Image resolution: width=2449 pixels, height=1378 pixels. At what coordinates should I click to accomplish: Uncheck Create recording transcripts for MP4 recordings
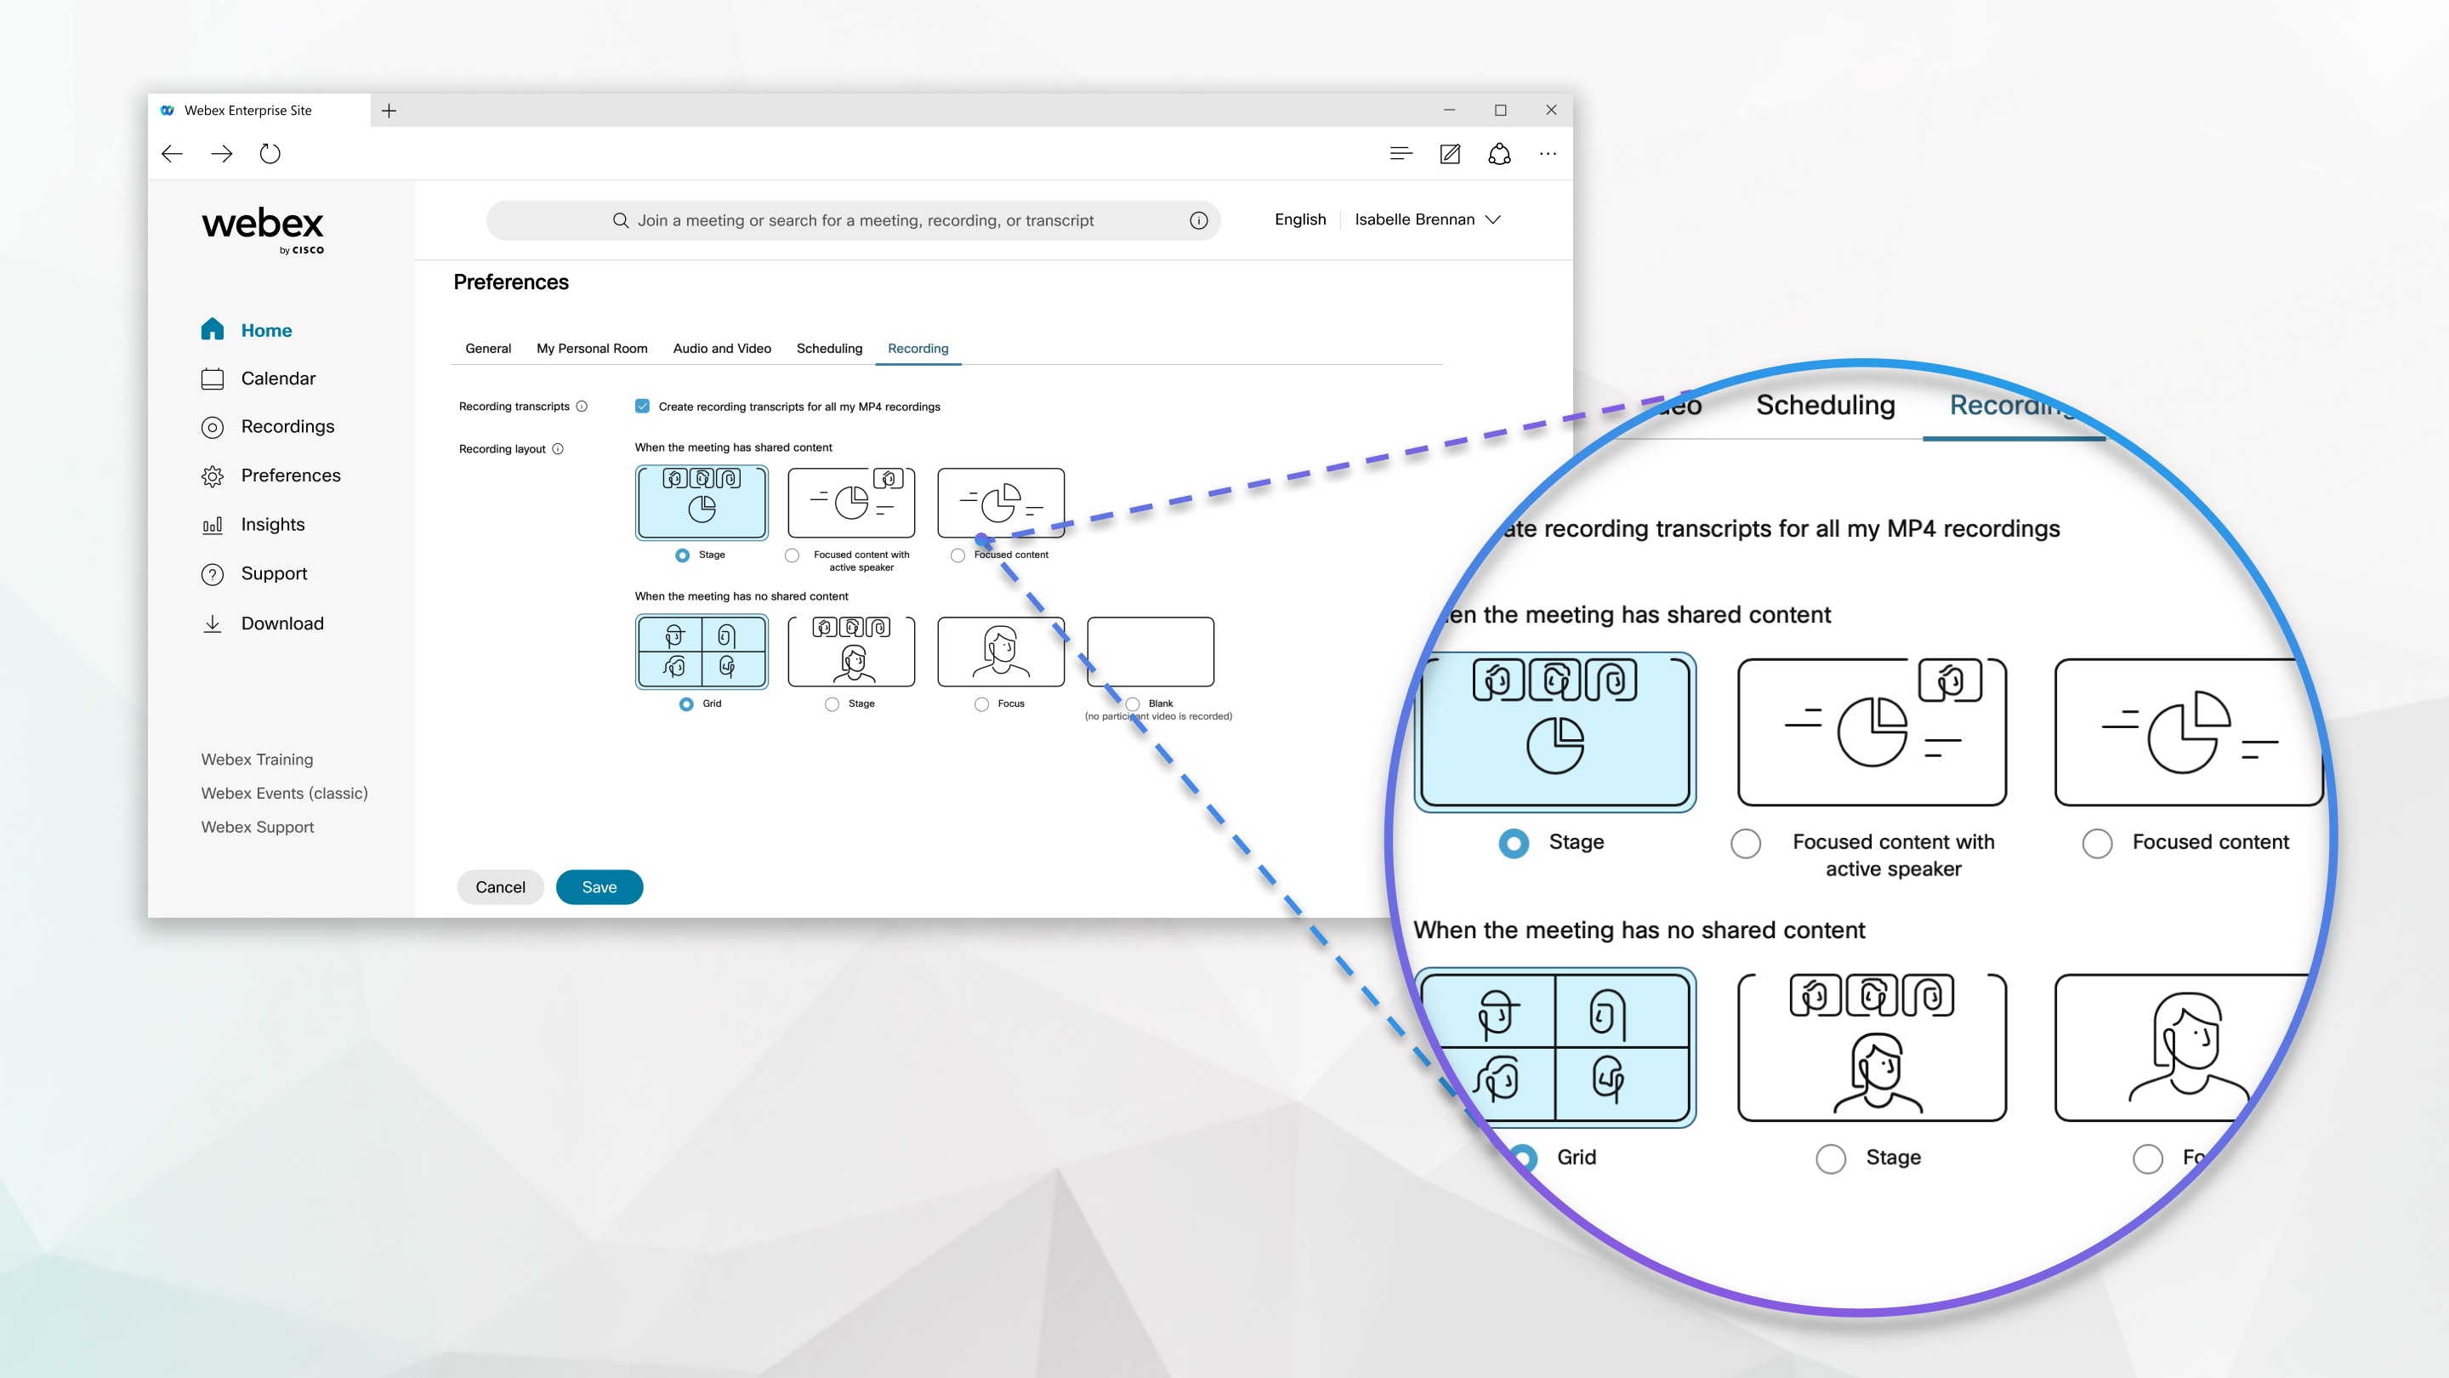pyautogui.click(x=643, y=406)
